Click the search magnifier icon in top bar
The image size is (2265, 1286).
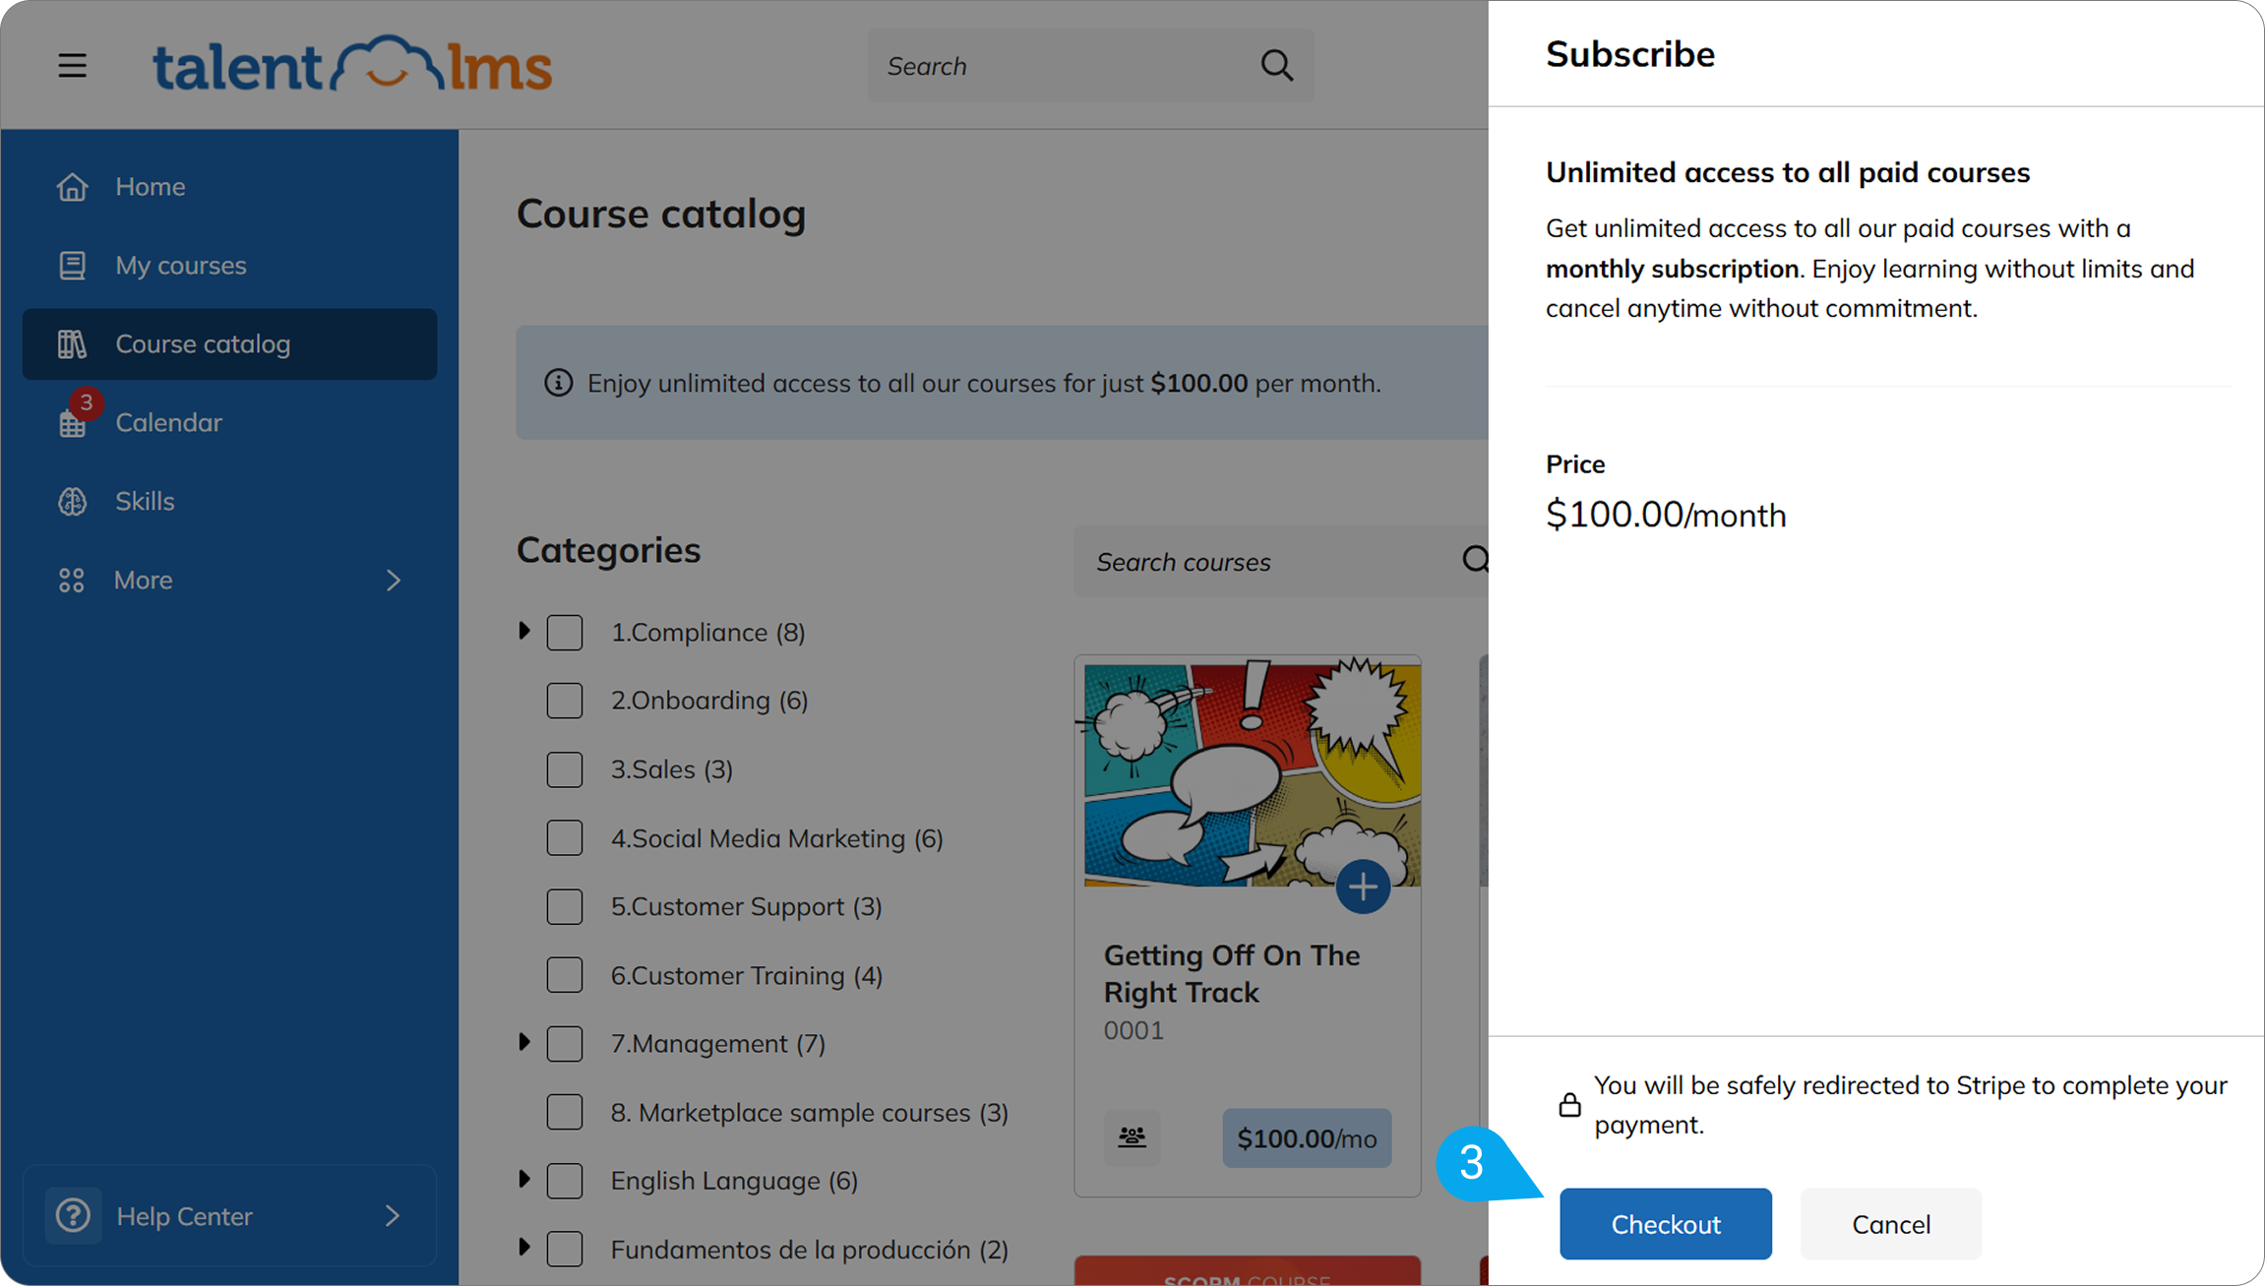pyautogui.click(x=1276, y=66)
